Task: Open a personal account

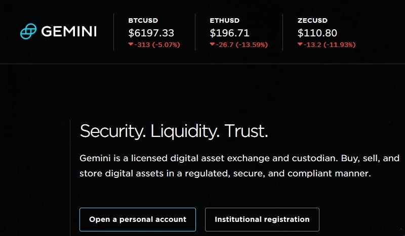Action: click(138, 219)
